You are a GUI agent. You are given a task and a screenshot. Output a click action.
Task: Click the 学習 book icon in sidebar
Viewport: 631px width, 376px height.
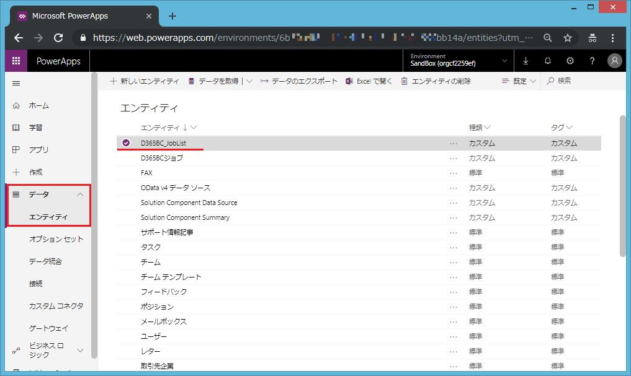[x=16, y=128]
